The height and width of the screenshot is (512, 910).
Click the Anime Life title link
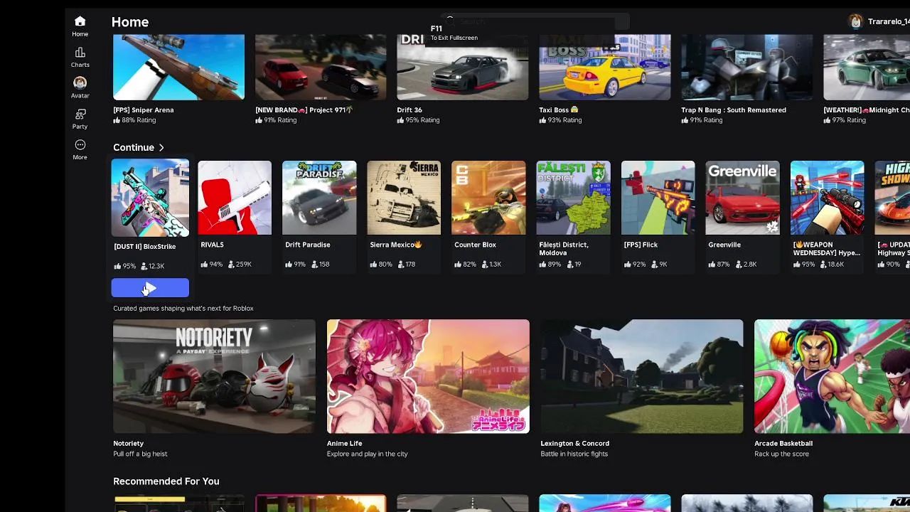coord(344,444)
